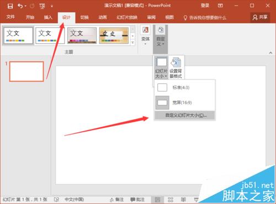Maximize the PowerPoint window

coord(252,6)
